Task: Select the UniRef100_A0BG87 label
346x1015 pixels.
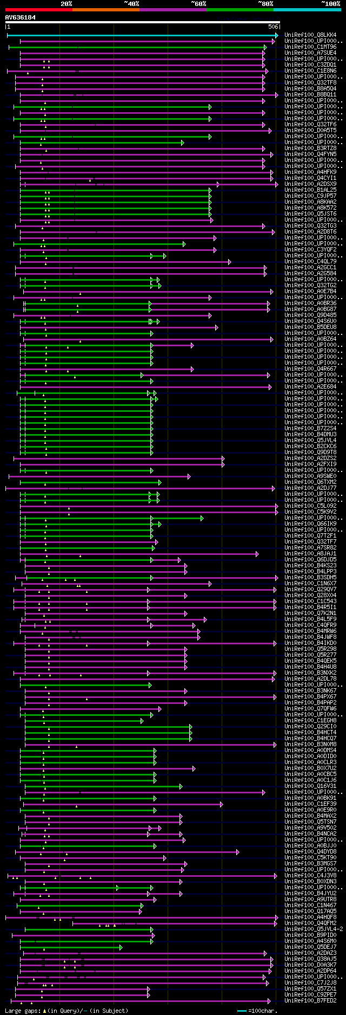Action: (x=310, y=309)
